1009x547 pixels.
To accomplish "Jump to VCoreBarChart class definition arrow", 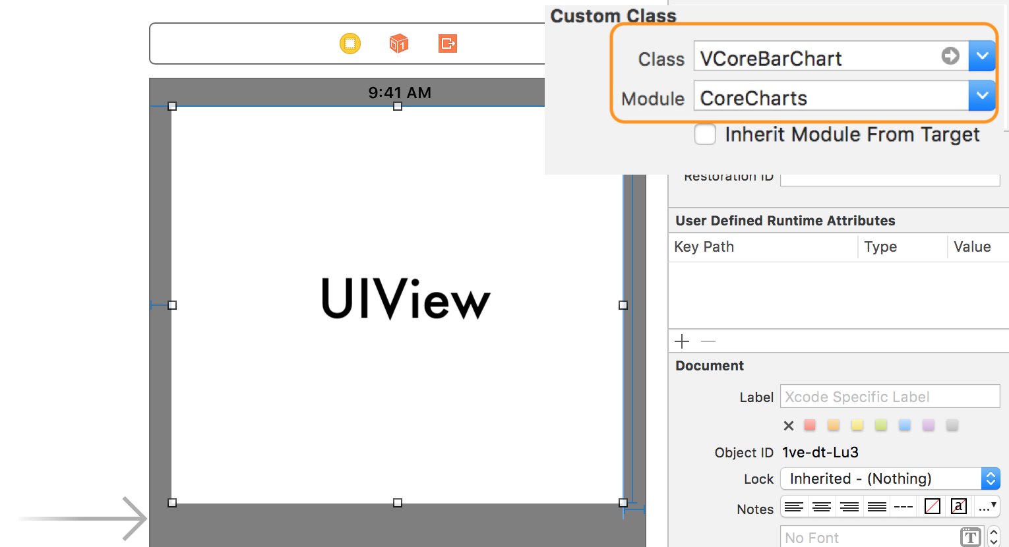I will pos(950,56).
